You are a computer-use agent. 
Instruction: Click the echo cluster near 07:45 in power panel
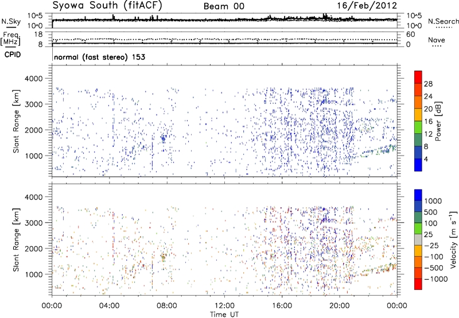tap(164, 138)
